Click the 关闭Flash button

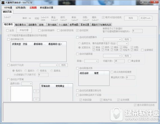(x=145, y=18)
